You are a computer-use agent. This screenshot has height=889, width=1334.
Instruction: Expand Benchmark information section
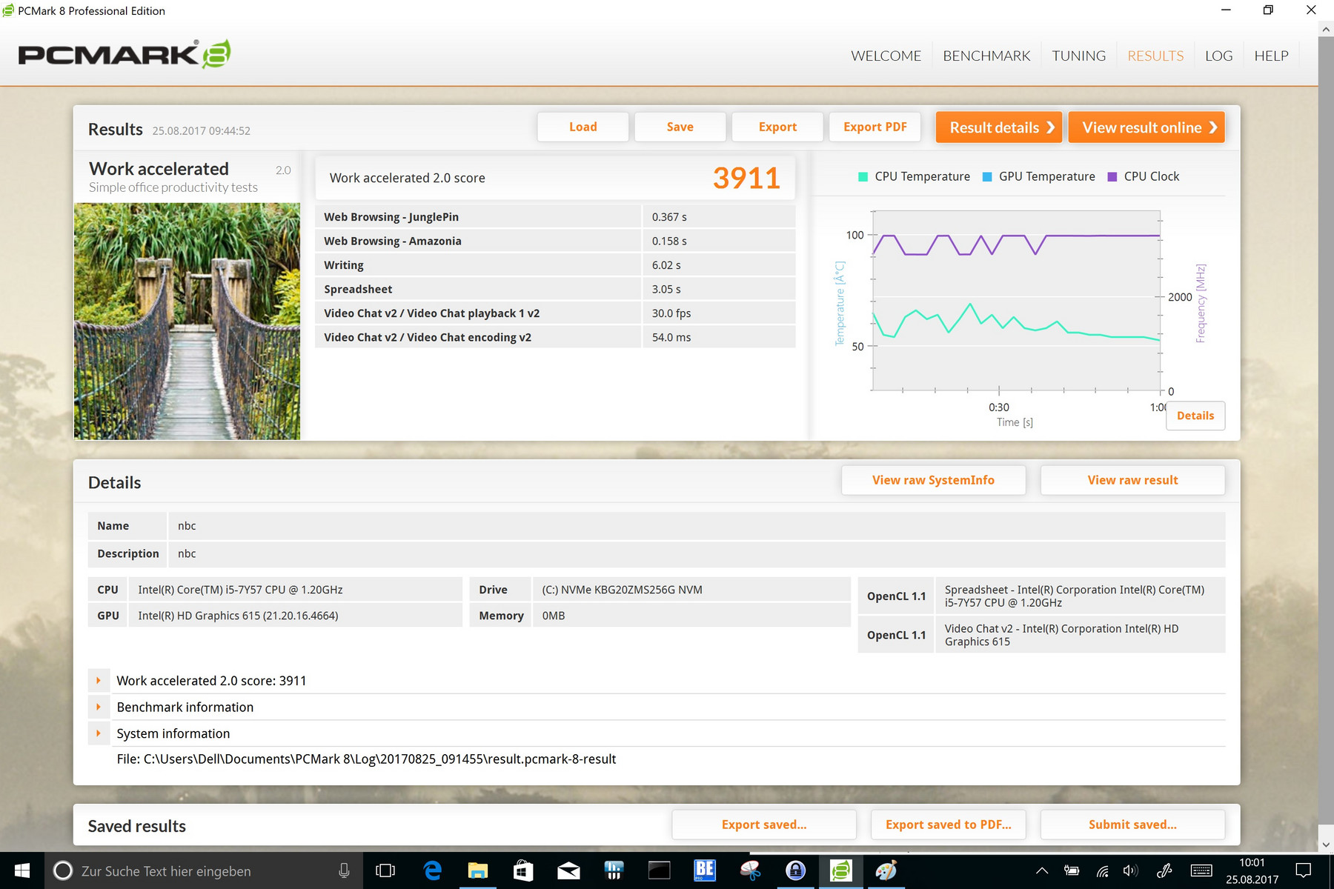pyautogui.click(x=99, y=707)
